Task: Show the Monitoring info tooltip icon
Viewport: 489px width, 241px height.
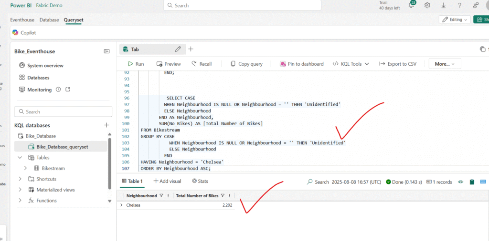Action: pos(58,90)
